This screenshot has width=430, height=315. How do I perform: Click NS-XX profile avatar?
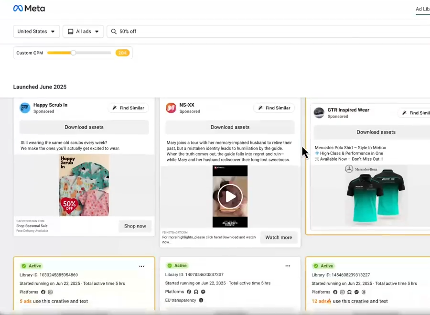171,108
